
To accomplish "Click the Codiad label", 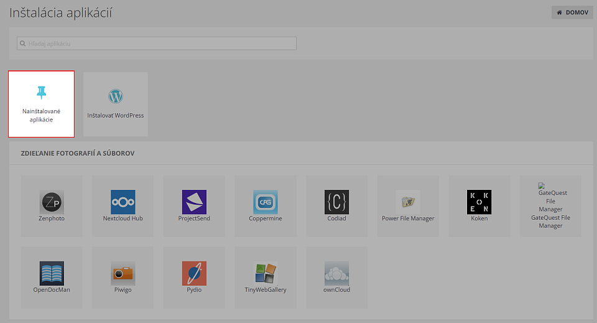I will [x=336, y=218].
